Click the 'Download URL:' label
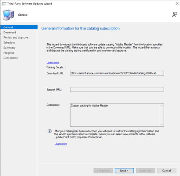Viewport: 180px width, 176px height. (55, 73)
